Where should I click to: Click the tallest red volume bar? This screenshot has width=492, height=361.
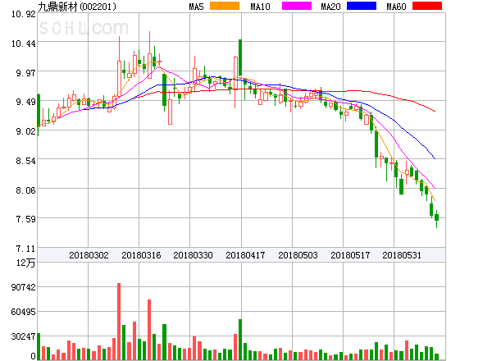[x=119, y=322]
